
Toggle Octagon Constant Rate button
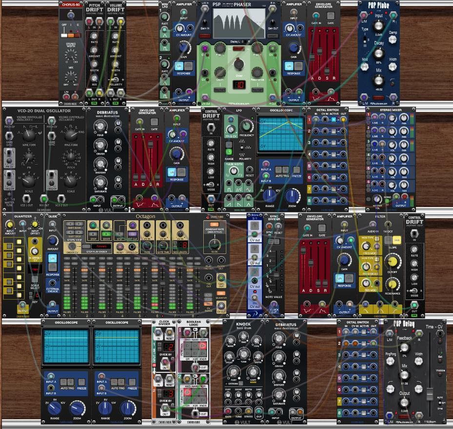(x=215, y=225)
